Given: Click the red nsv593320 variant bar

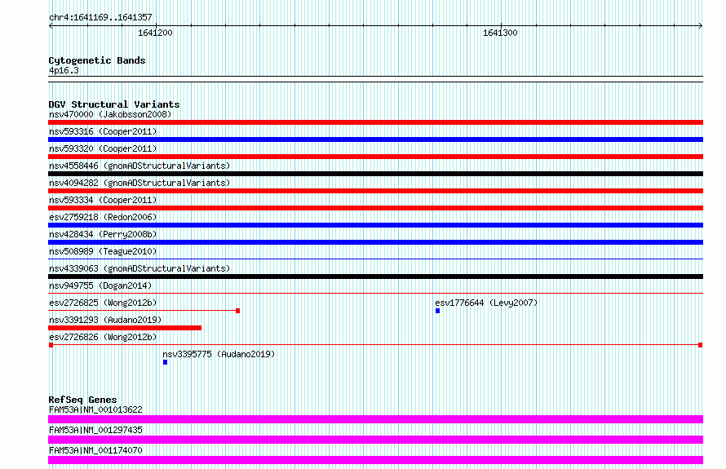Looking at the screenshot, I should (375, 157).
